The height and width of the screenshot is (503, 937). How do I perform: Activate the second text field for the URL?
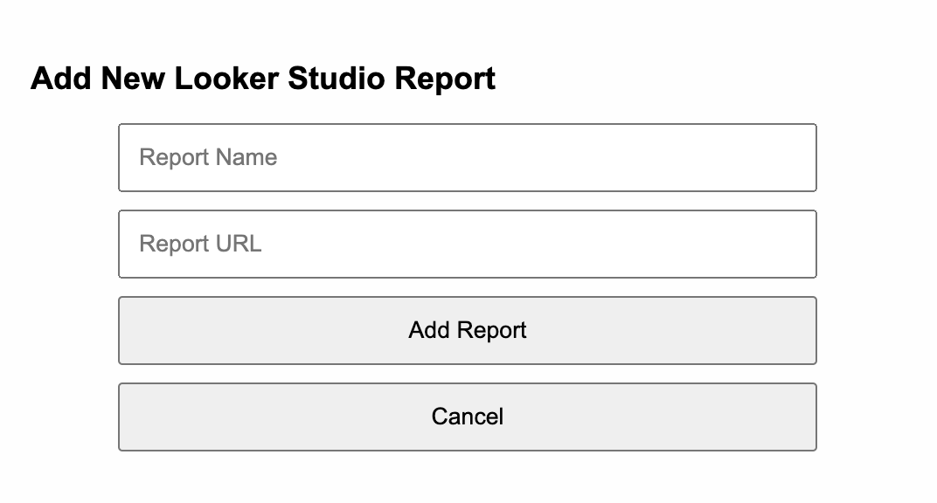pos(468,244)
